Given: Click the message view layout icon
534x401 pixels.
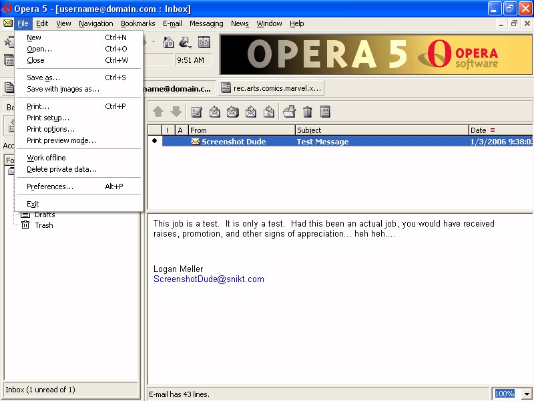Looking at the screenshot, I should (325, 112).
